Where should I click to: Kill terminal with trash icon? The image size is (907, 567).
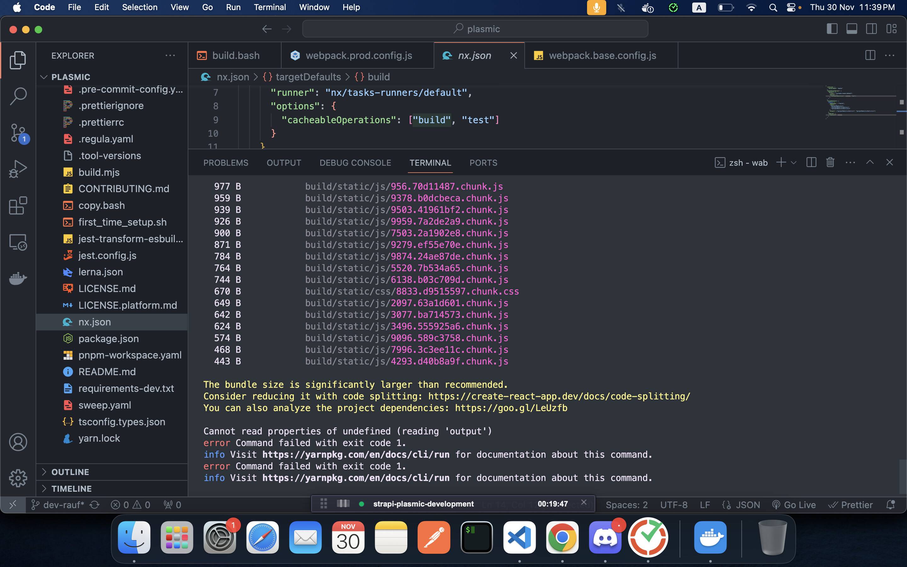coord(830,162)
